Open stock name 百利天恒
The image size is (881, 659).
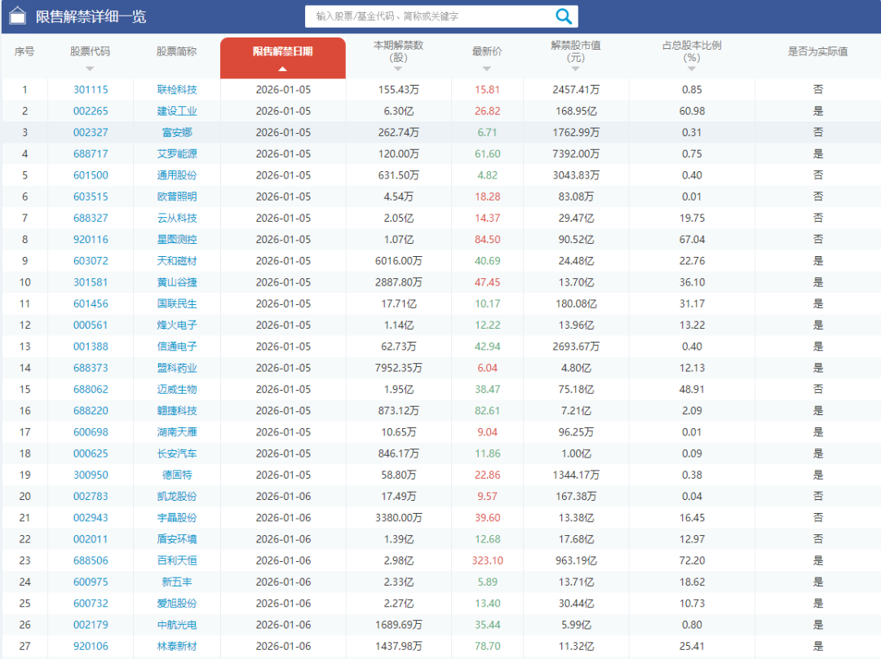177,560
